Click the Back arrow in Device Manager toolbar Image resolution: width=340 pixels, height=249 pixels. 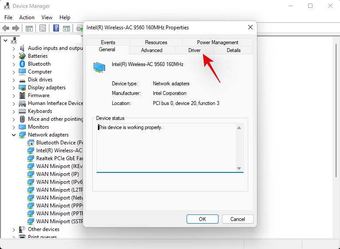[6, 28]
